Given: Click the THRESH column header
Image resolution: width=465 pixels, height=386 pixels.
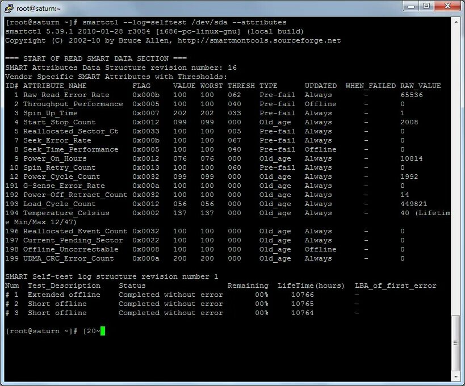Looking at the screenshot, I should (x=241, y=86).
